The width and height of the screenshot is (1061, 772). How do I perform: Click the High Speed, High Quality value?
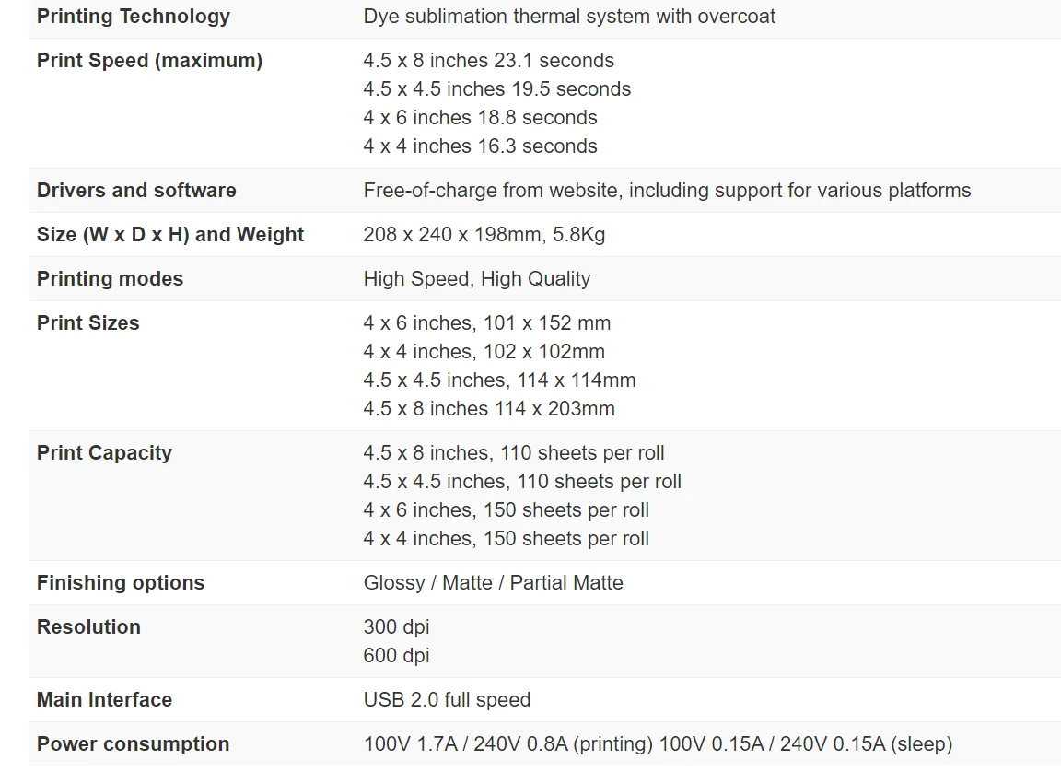click(x=477, y=279)
